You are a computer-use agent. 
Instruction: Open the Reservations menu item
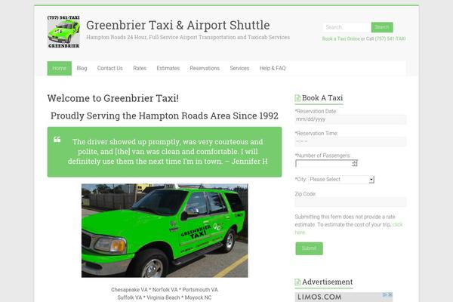pos(205,68)
